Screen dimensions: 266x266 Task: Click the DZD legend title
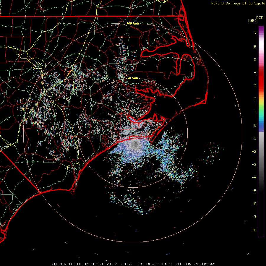click(260, 18)
